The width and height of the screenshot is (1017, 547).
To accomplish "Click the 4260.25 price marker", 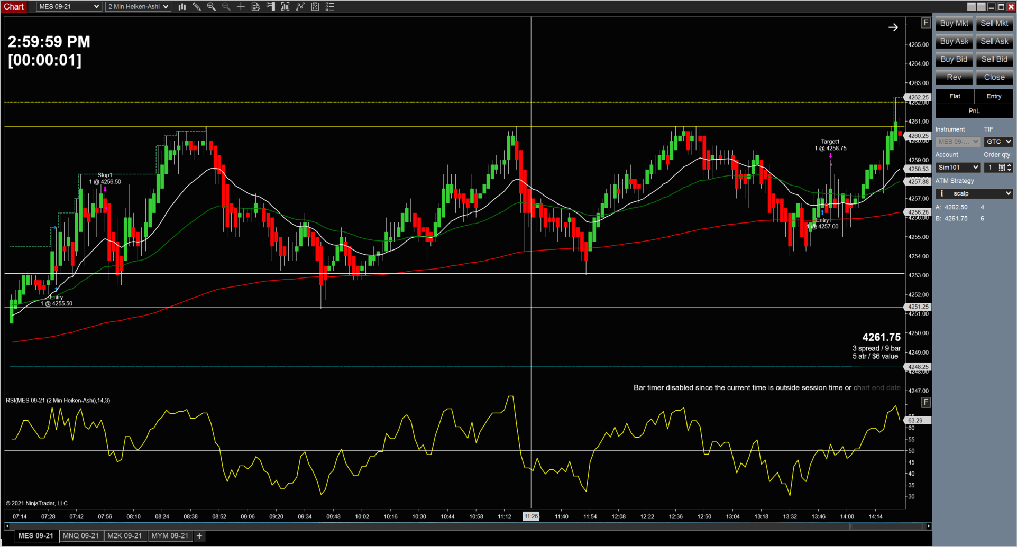I will tap(918, 136).
